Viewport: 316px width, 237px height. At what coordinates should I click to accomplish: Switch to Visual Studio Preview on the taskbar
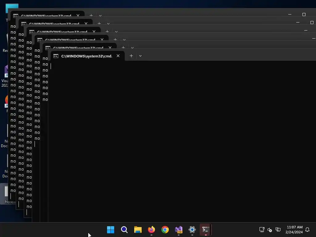click(179, 230)
